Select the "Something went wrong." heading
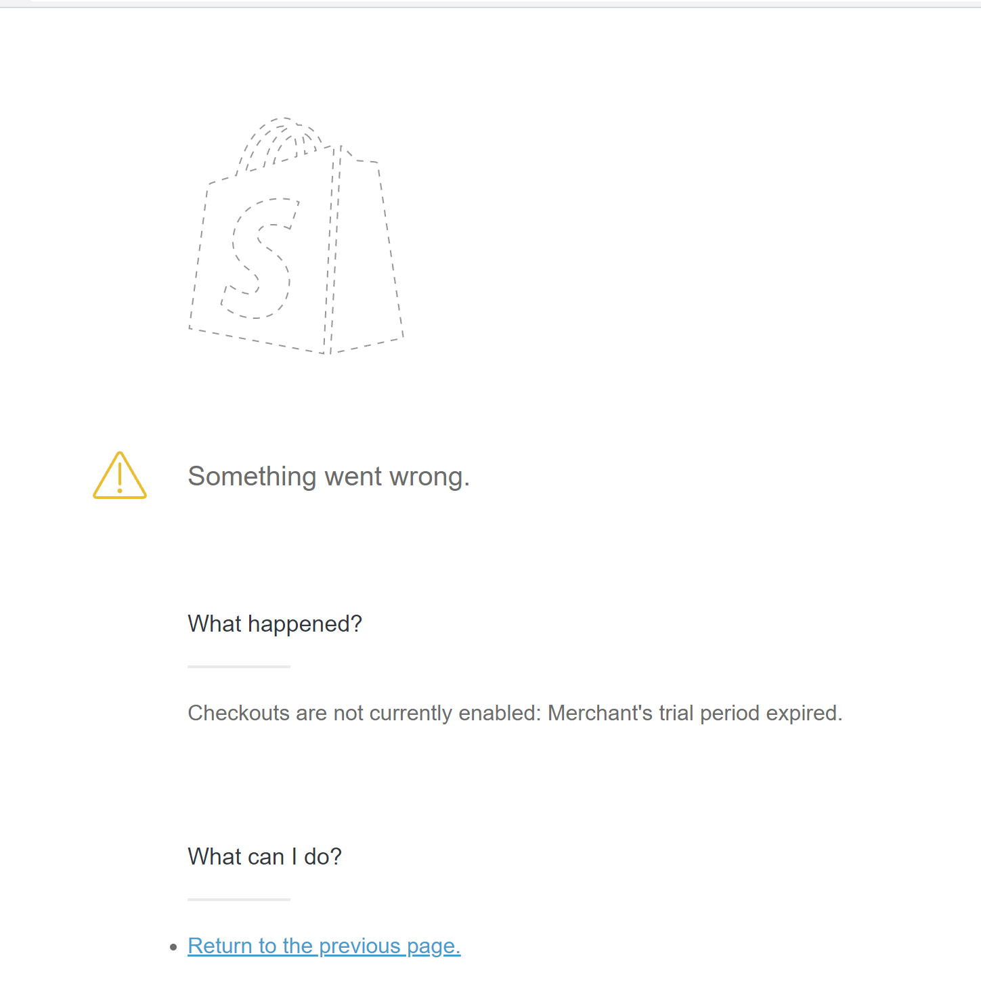981x985 pixels. click(328, 477)
